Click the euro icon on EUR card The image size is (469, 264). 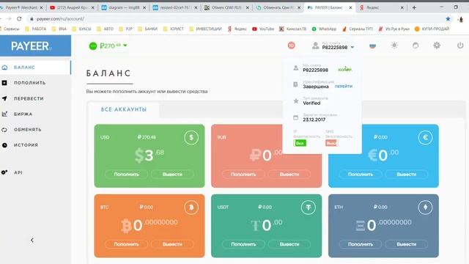425,138
